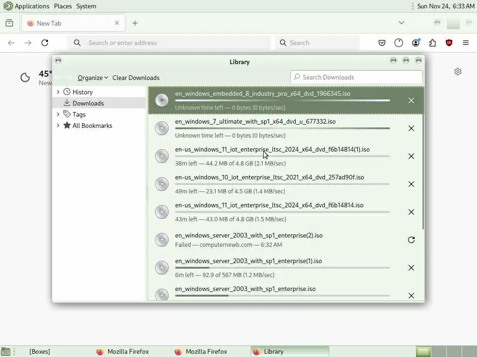
Task: Open the Organize dropdown menu
Action: pos(93,78)
